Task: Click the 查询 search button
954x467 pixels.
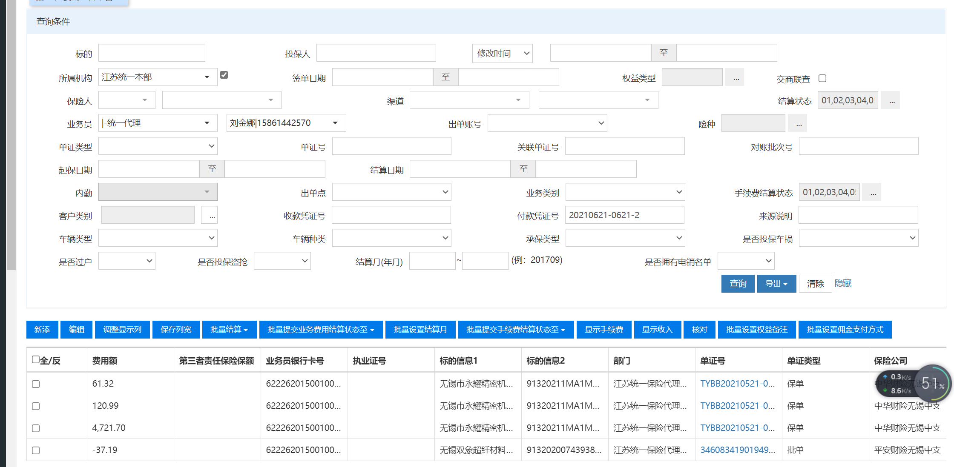Action: 738,284
